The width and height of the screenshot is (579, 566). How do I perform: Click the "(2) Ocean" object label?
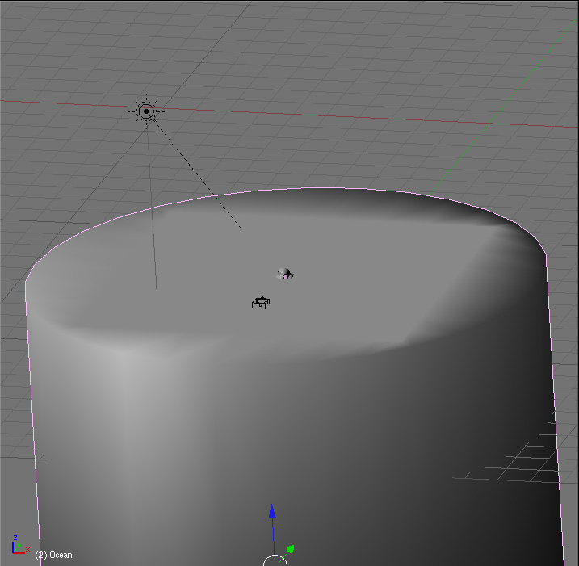click(53, 555)
